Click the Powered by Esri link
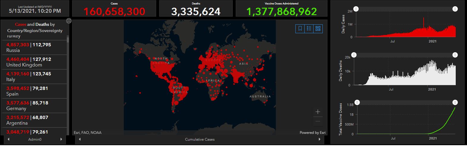This screenshot has width=467, height=146. coord(312,133)
